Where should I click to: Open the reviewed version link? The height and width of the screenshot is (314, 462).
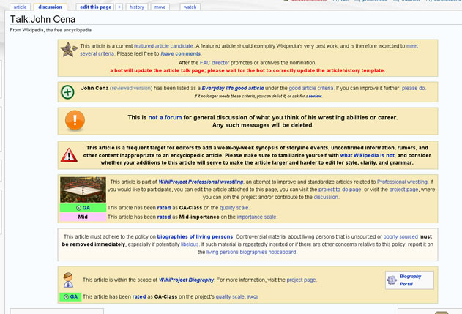click(131, 88)
